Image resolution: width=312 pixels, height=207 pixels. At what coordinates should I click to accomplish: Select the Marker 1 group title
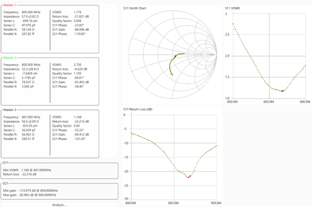coord(10,5)
